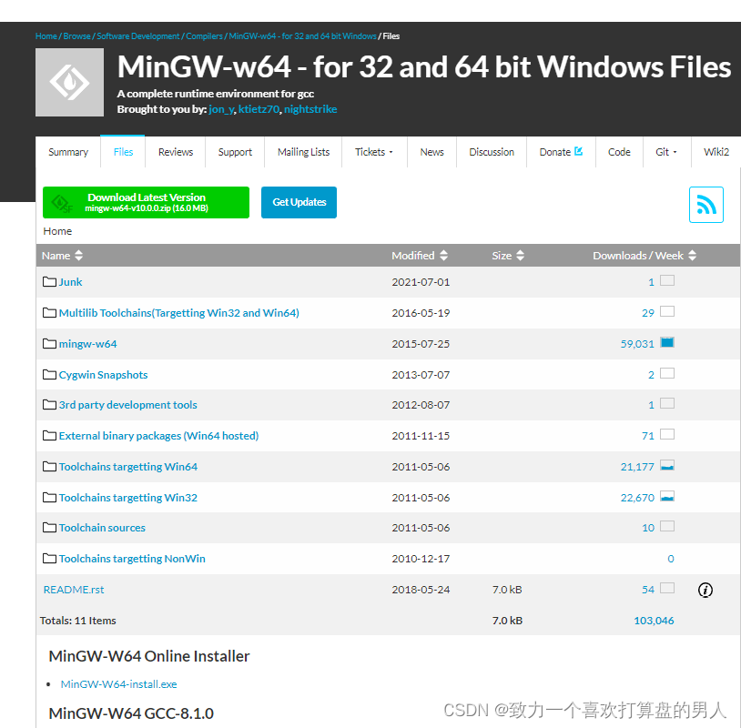
Task: Switch to the Summary tab
Action: [67, 152]
